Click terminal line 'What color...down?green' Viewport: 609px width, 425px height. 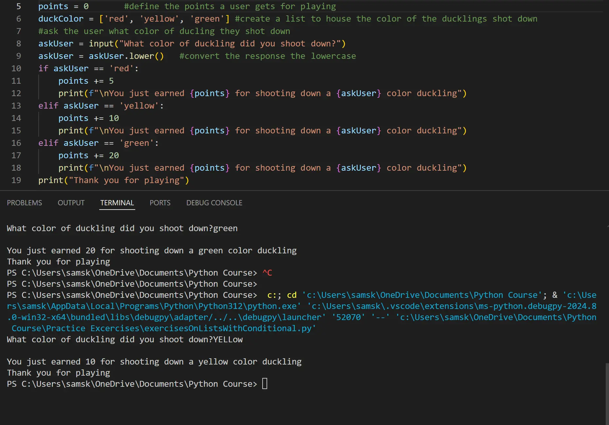[122, 228]
